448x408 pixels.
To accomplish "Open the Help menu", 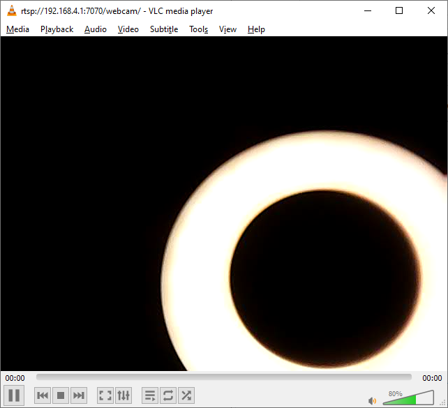I will tap(256, 29).
